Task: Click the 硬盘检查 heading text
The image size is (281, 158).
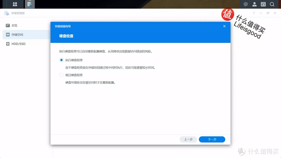Action: pyautogui.click(x=66, y=36)
